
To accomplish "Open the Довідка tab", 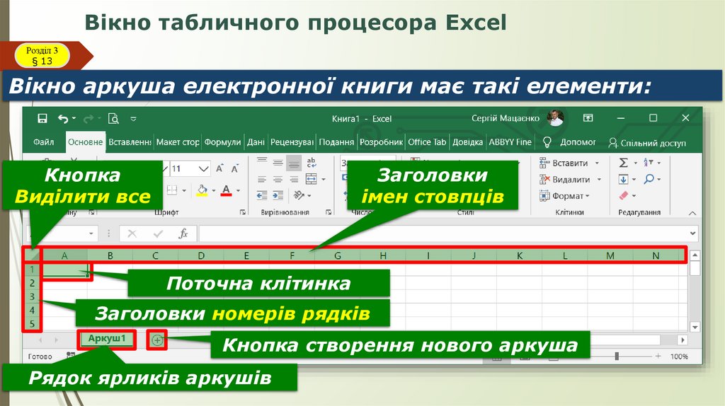I will (x=467, y=142).
